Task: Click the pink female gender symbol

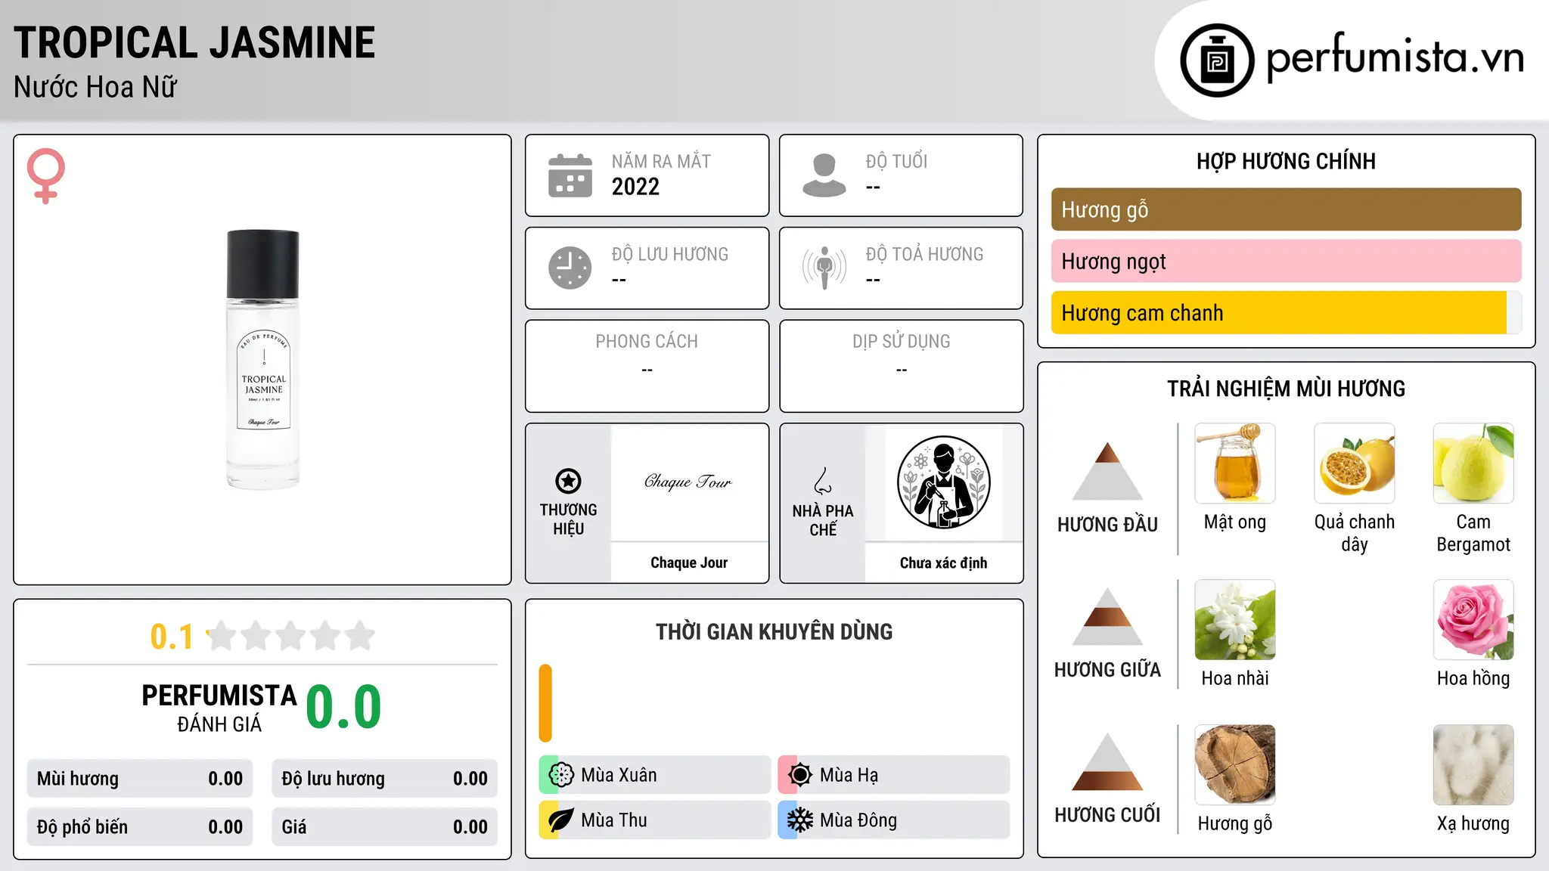Action: coord(46,176)
